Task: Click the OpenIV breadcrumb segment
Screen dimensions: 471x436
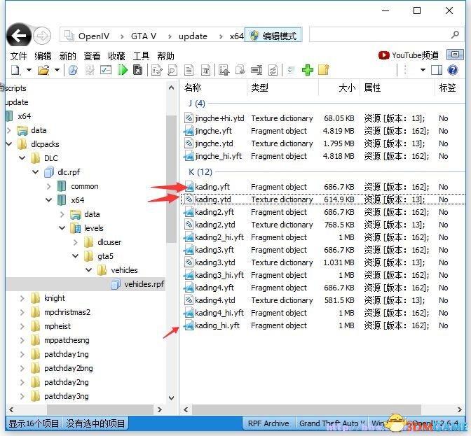Action: (x=94, y=36)
